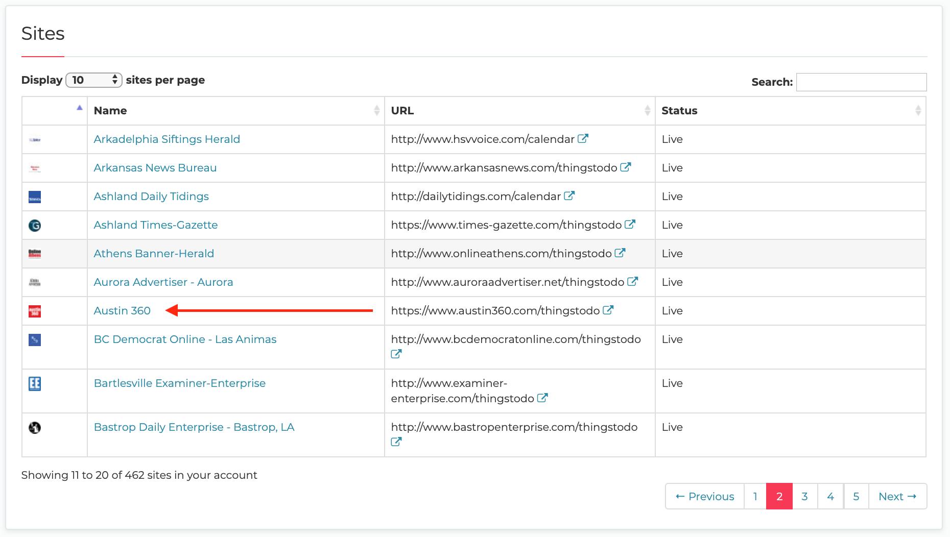
Task: Click Athens Banner-Herald logo icon
Action: click(35, 254)
